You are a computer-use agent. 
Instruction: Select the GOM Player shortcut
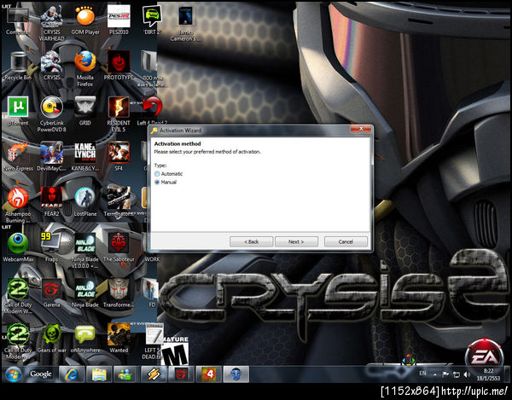pyautogui.click(x=85, y=20)
